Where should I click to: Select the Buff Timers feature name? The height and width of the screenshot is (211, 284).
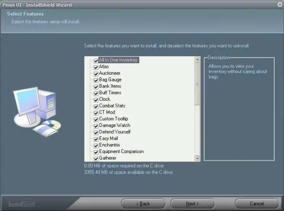pyautogui.click(x=110, y=92)
